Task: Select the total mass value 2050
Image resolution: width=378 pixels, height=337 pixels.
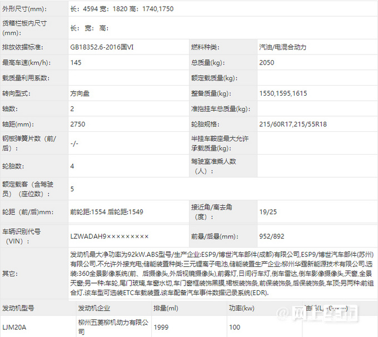Action: tap(267, 63)
